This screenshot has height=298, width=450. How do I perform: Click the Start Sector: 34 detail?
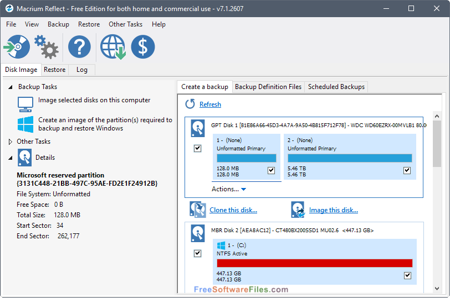point(40,226)
